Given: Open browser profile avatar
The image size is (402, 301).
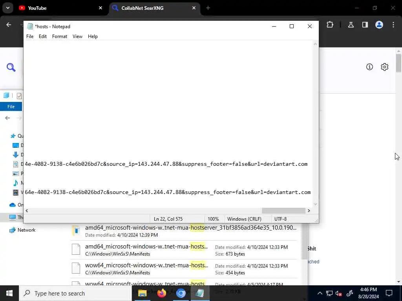Looking at the screenshot, I should click(379, 25).
